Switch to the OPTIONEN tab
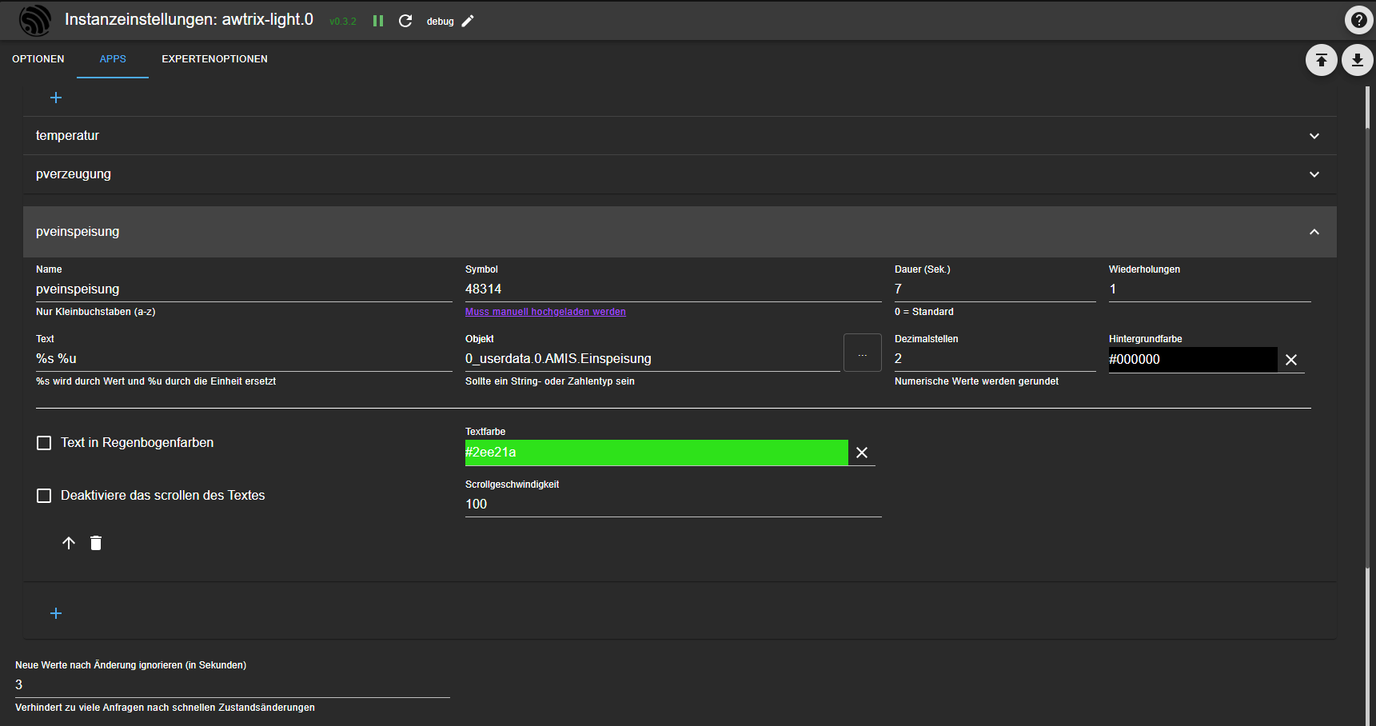Viewport: 1376px width, 726px height. pyautogui.click(x=38, y=59)
